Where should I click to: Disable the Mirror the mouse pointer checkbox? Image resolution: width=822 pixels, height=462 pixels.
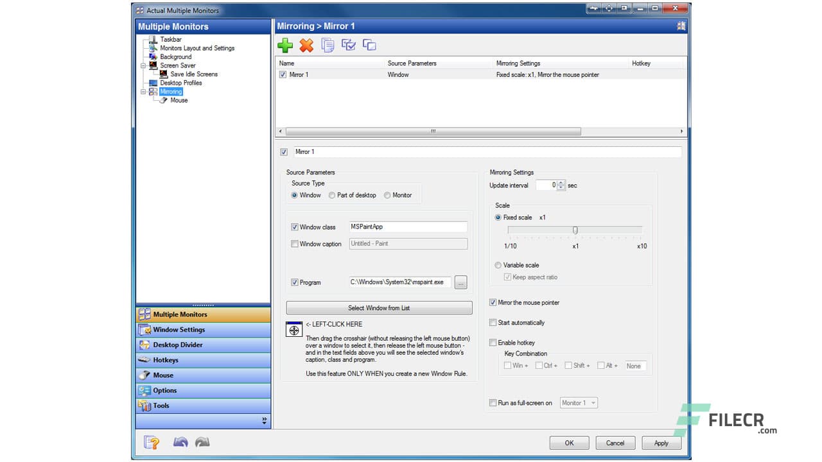click(x=493, y=303)
